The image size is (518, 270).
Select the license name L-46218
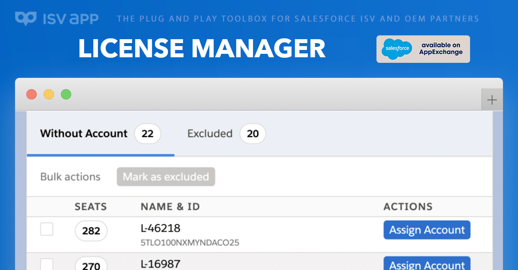[x=161, y=228]
